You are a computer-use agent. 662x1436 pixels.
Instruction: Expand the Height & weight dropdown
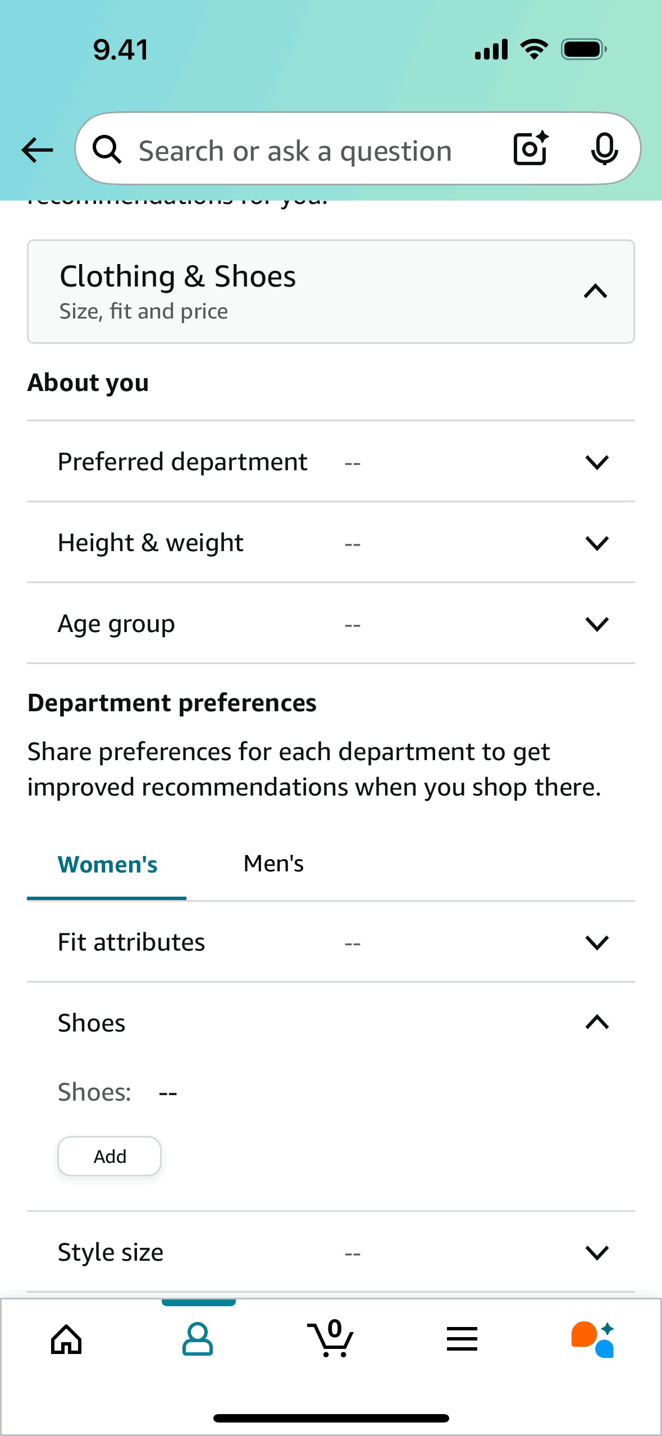click(596, 543)
